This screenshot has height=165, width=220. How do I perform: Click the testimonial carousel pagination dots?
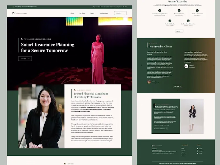tap(177, 91)
